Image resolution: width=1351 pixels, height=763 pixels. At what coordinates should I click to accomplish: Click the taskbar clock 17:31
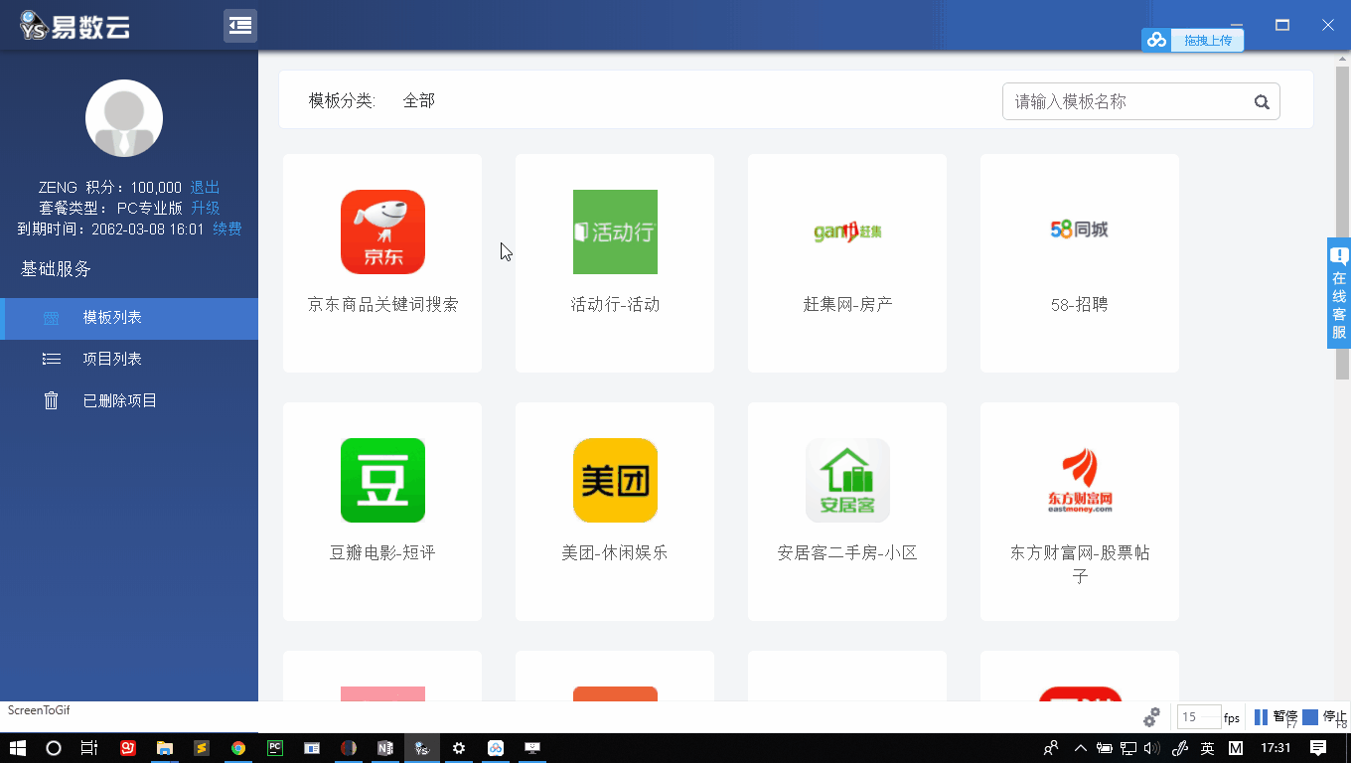click(1276, 748)
